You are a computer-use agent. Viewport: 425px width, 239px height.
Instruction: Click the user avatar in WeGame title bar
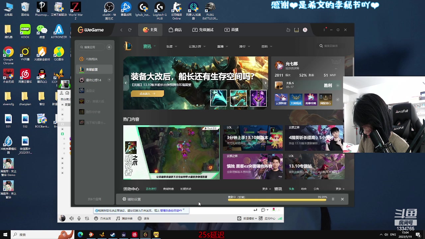click(305, 30)
